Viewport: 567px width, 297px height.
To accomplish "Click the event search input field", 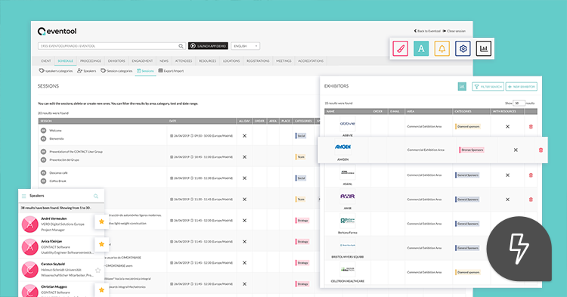I will coord(112,46).
